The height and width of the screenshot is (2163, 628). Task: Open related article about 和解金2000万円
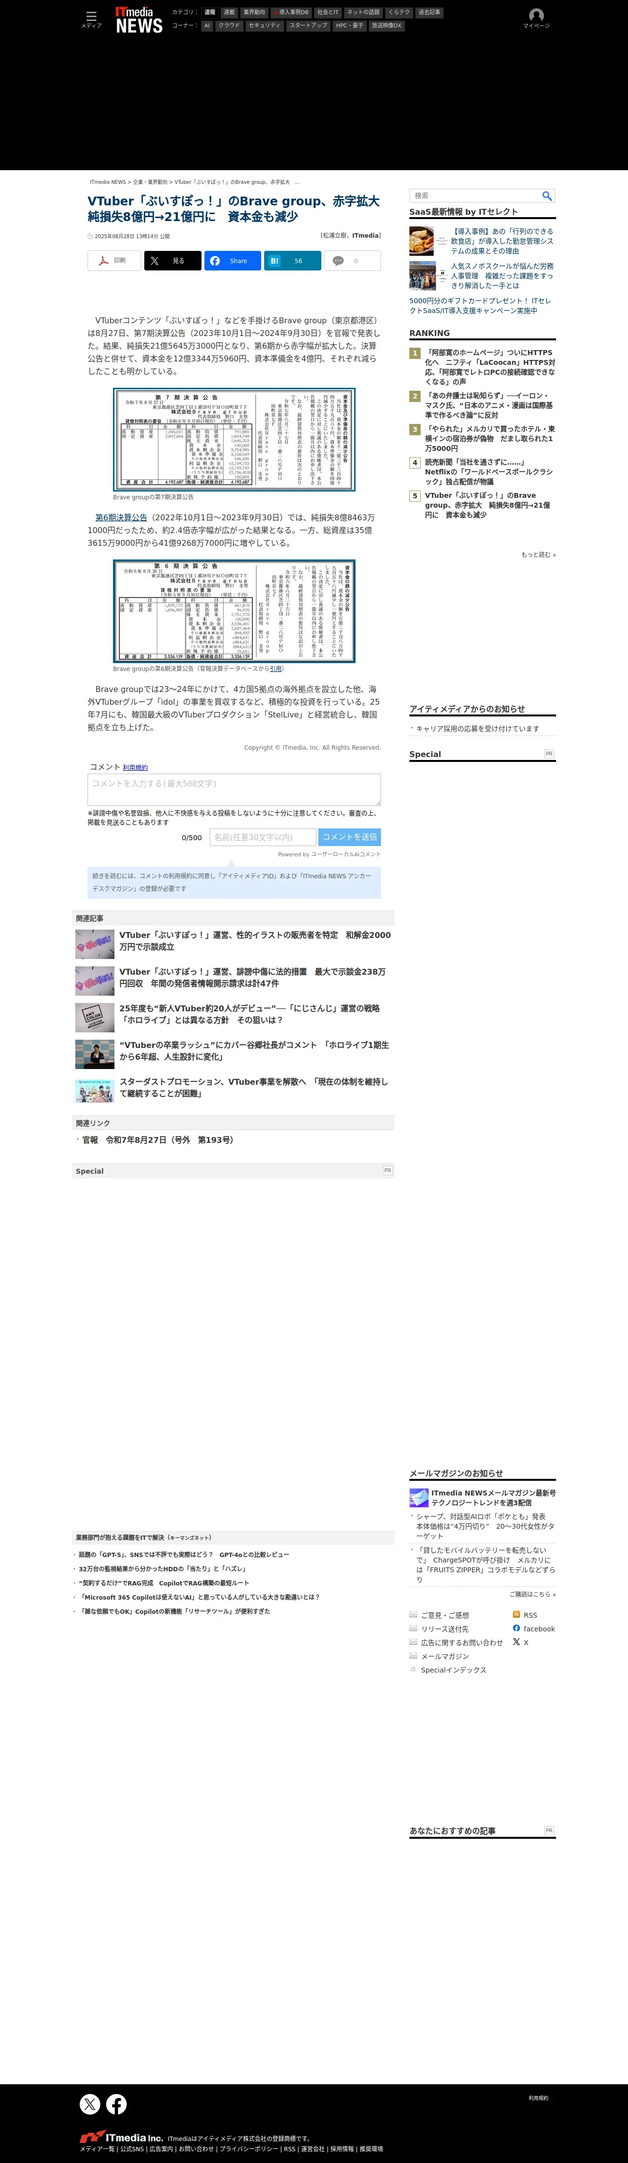click(x=254, y=940)
